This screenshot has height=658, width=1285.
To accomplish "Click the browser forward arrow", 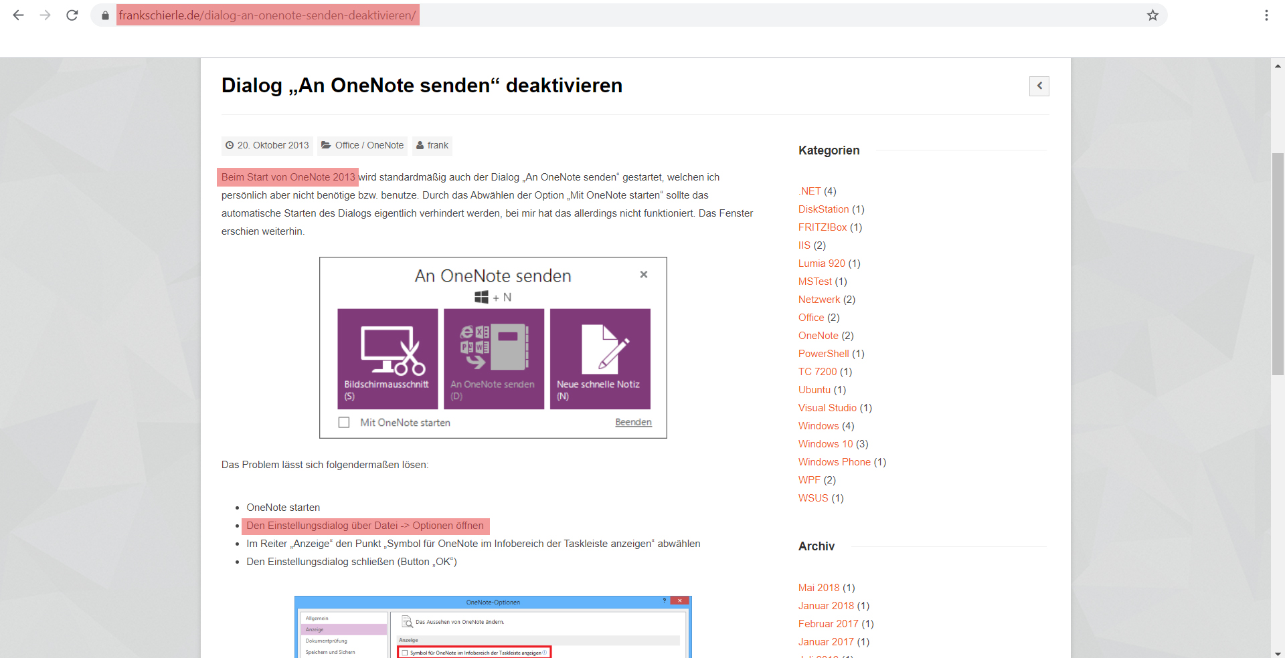I will tap(45, 15).
